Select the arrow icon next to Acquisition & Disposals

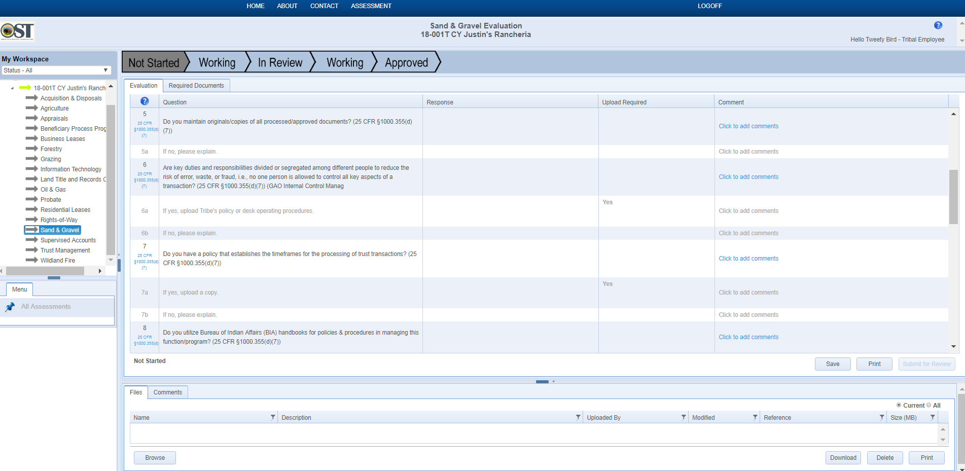click(32, 98)
